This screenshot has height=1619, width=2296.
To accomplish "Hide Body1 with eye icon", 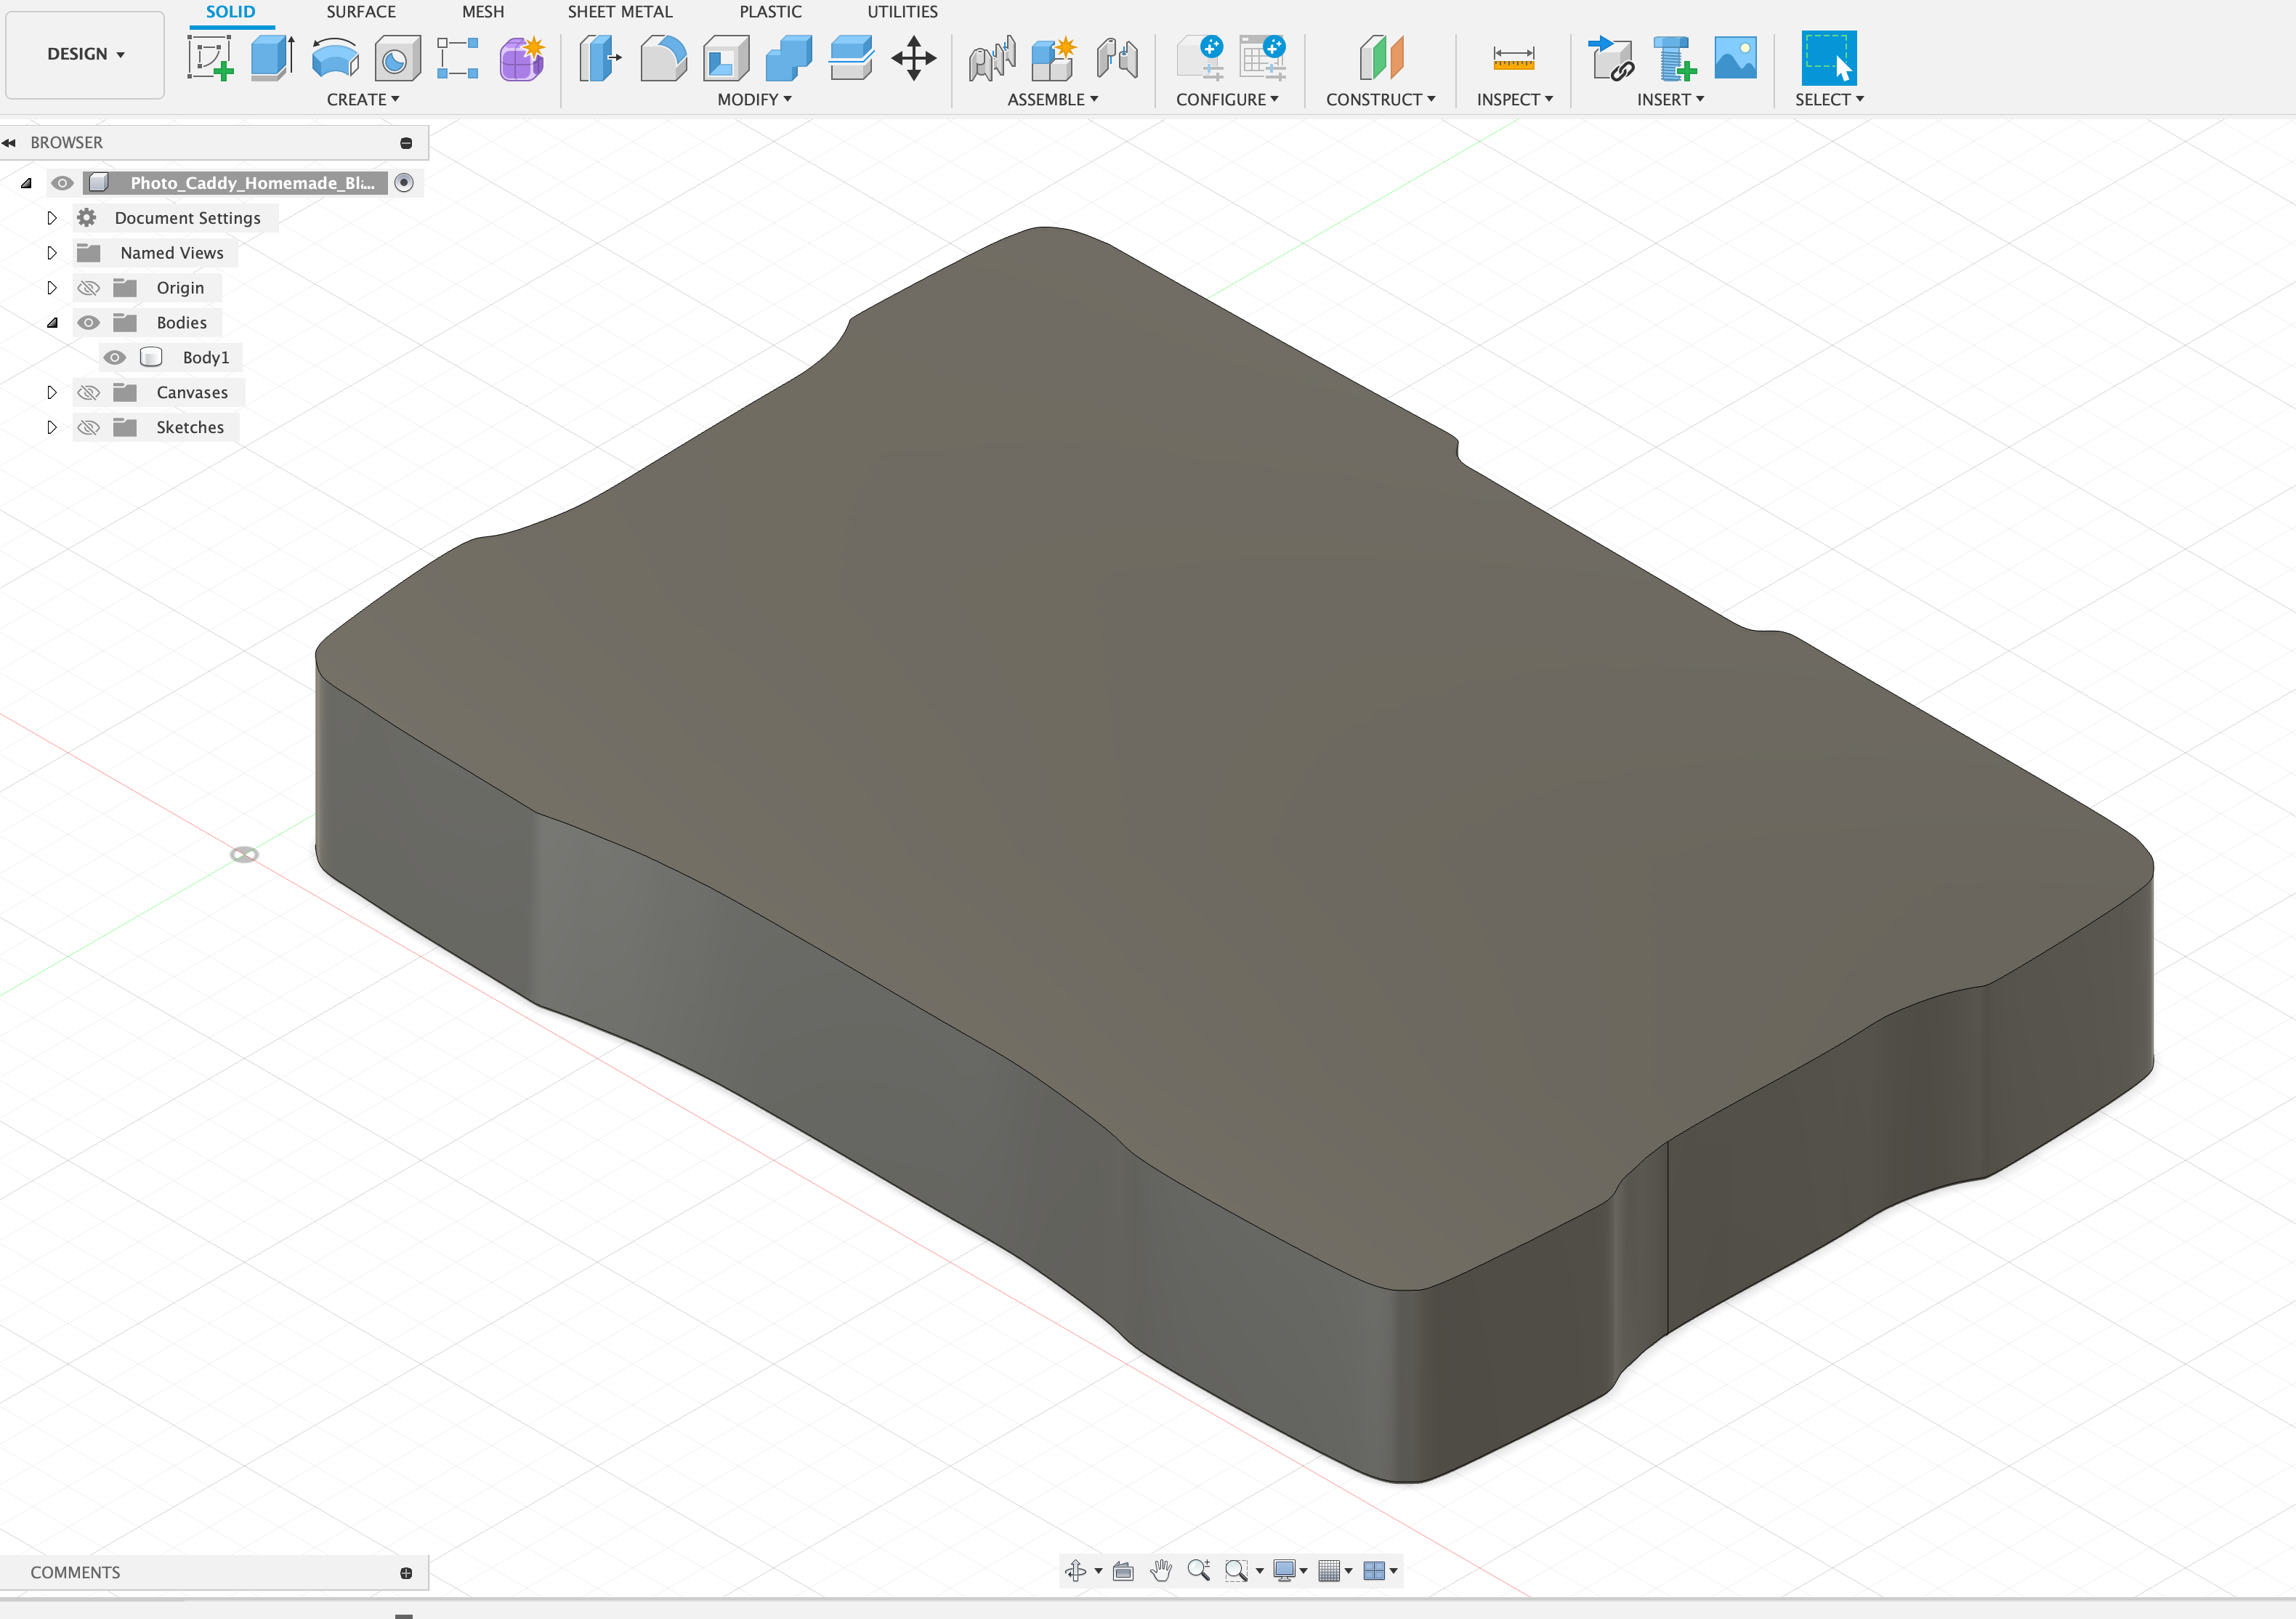I will [x=115, y=358].
